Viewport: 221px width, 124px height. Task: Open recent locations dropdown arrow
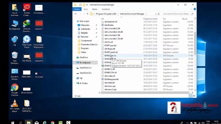(x=84, y=14)
